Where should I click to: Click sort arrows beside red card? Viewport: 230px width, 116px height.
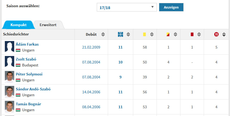tap(199, 34)
